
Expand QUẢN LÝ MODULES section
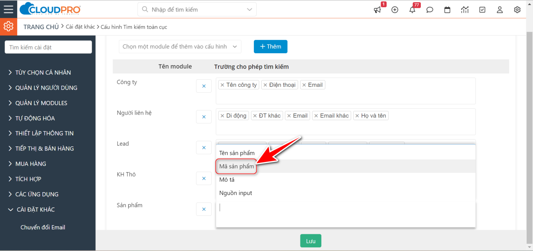38,103
